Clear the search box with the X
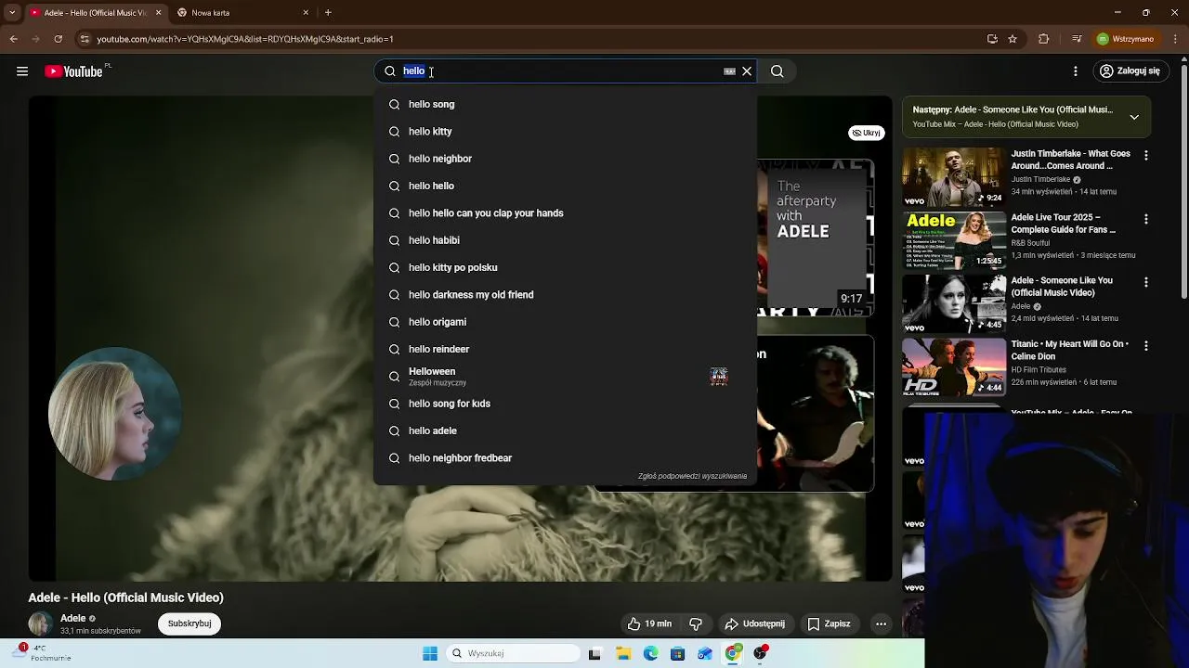 tap(747, 71)
